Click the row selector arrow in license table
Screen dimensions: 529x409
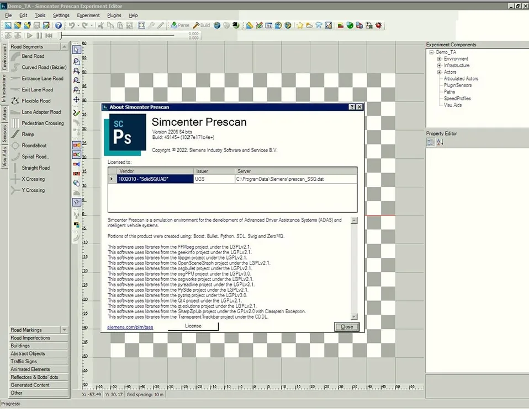(112, 179)
